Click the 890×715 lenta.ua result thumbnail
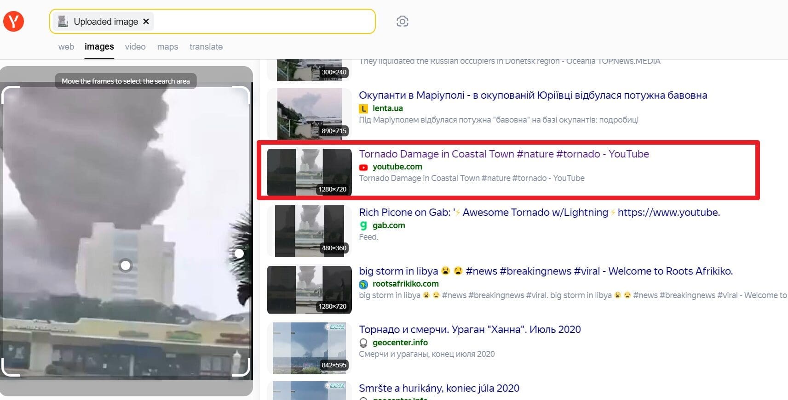The image size is (788, 400). click(309, 113)
